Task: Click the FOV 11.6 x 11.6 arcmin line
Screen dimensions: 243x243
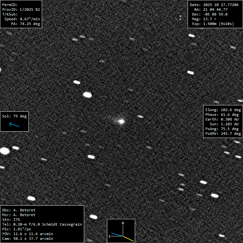Action: 28,234
